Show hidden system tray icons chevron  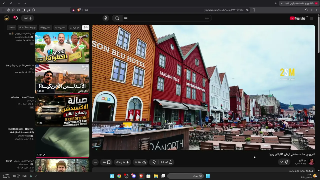(x=36, y=176)
